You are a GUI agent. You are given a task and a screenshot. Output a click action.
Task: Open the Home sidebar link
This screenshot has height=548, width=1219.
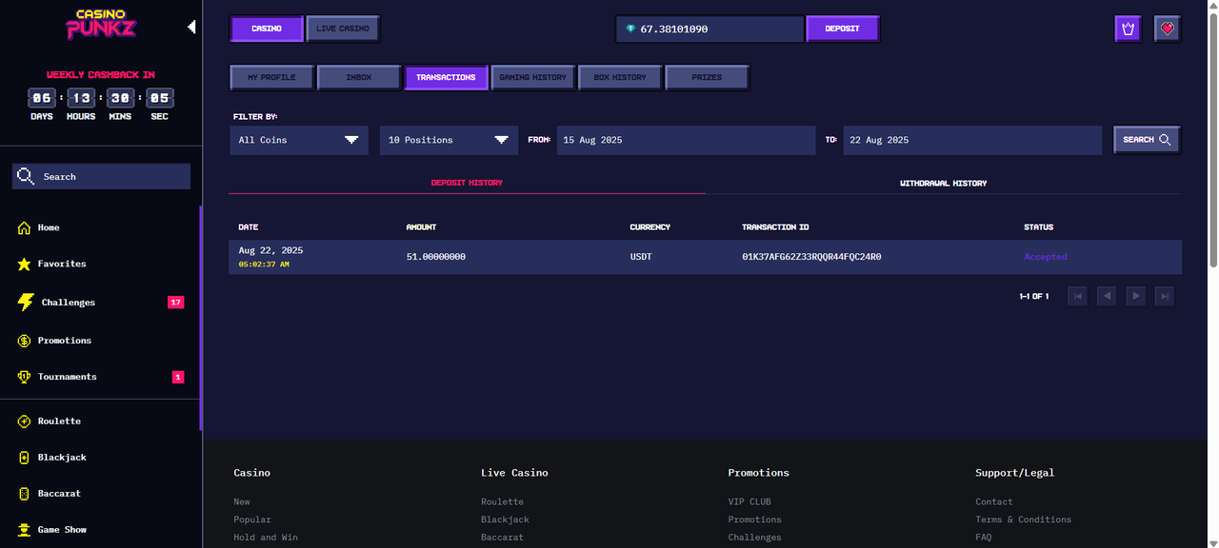pyautogui.click(x=49, y=227)
